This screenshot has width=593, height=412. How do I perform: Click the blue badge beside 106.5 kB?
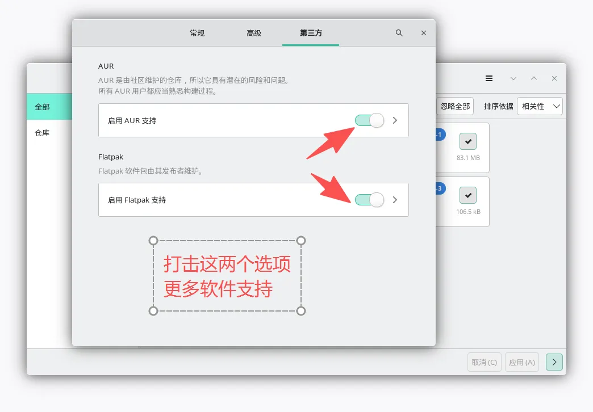click(441, 188)
